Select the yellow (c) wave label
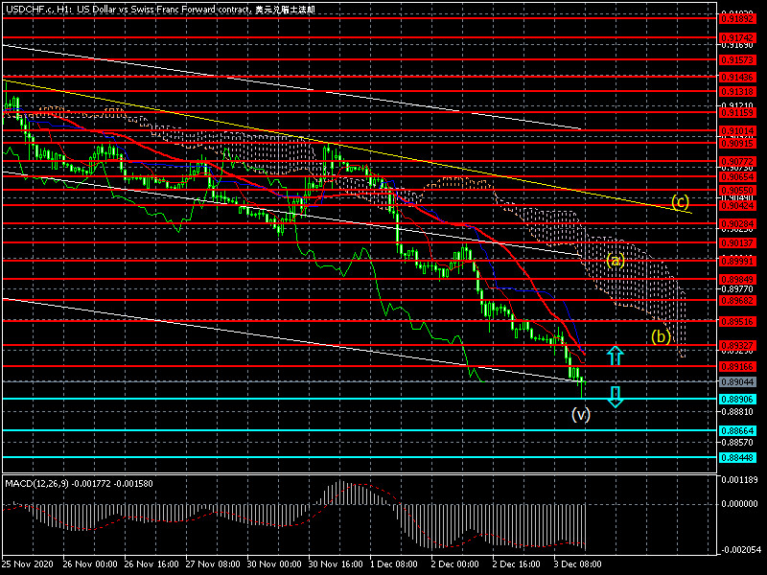The width and height of the screenshot is (767, 575). (680, 201)
